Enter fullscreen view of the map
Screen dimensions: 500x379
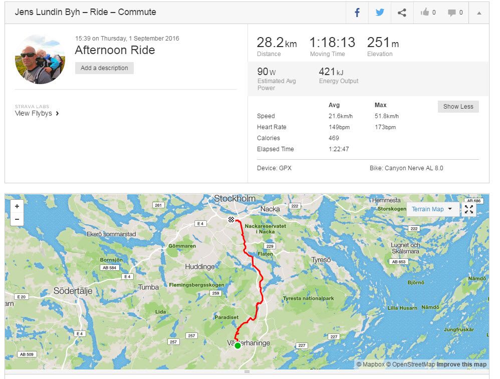point(469,209)
